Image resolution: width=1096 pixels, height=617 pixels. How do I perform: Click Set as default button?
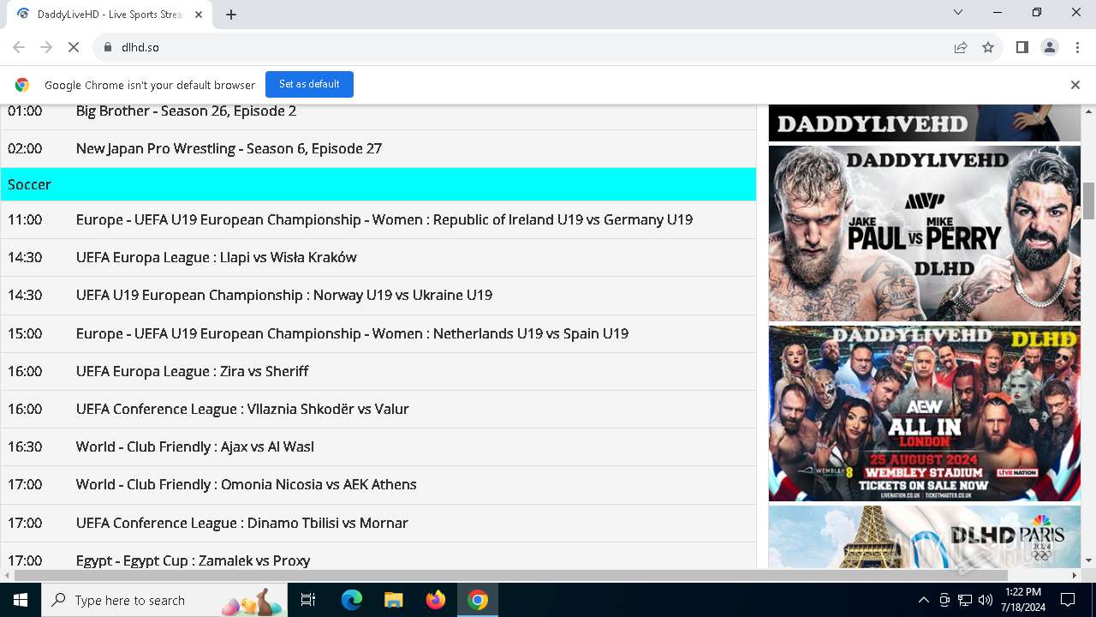309,84
